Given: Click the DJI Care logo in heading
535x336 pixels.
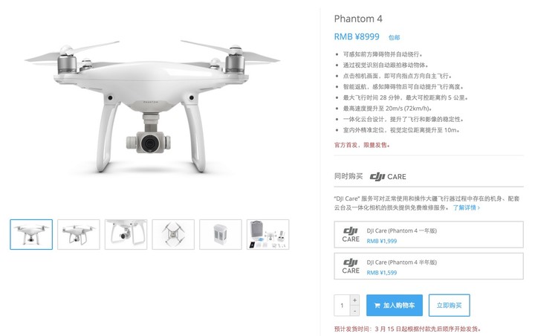Looking at the screenshot, I should point(388,176).
